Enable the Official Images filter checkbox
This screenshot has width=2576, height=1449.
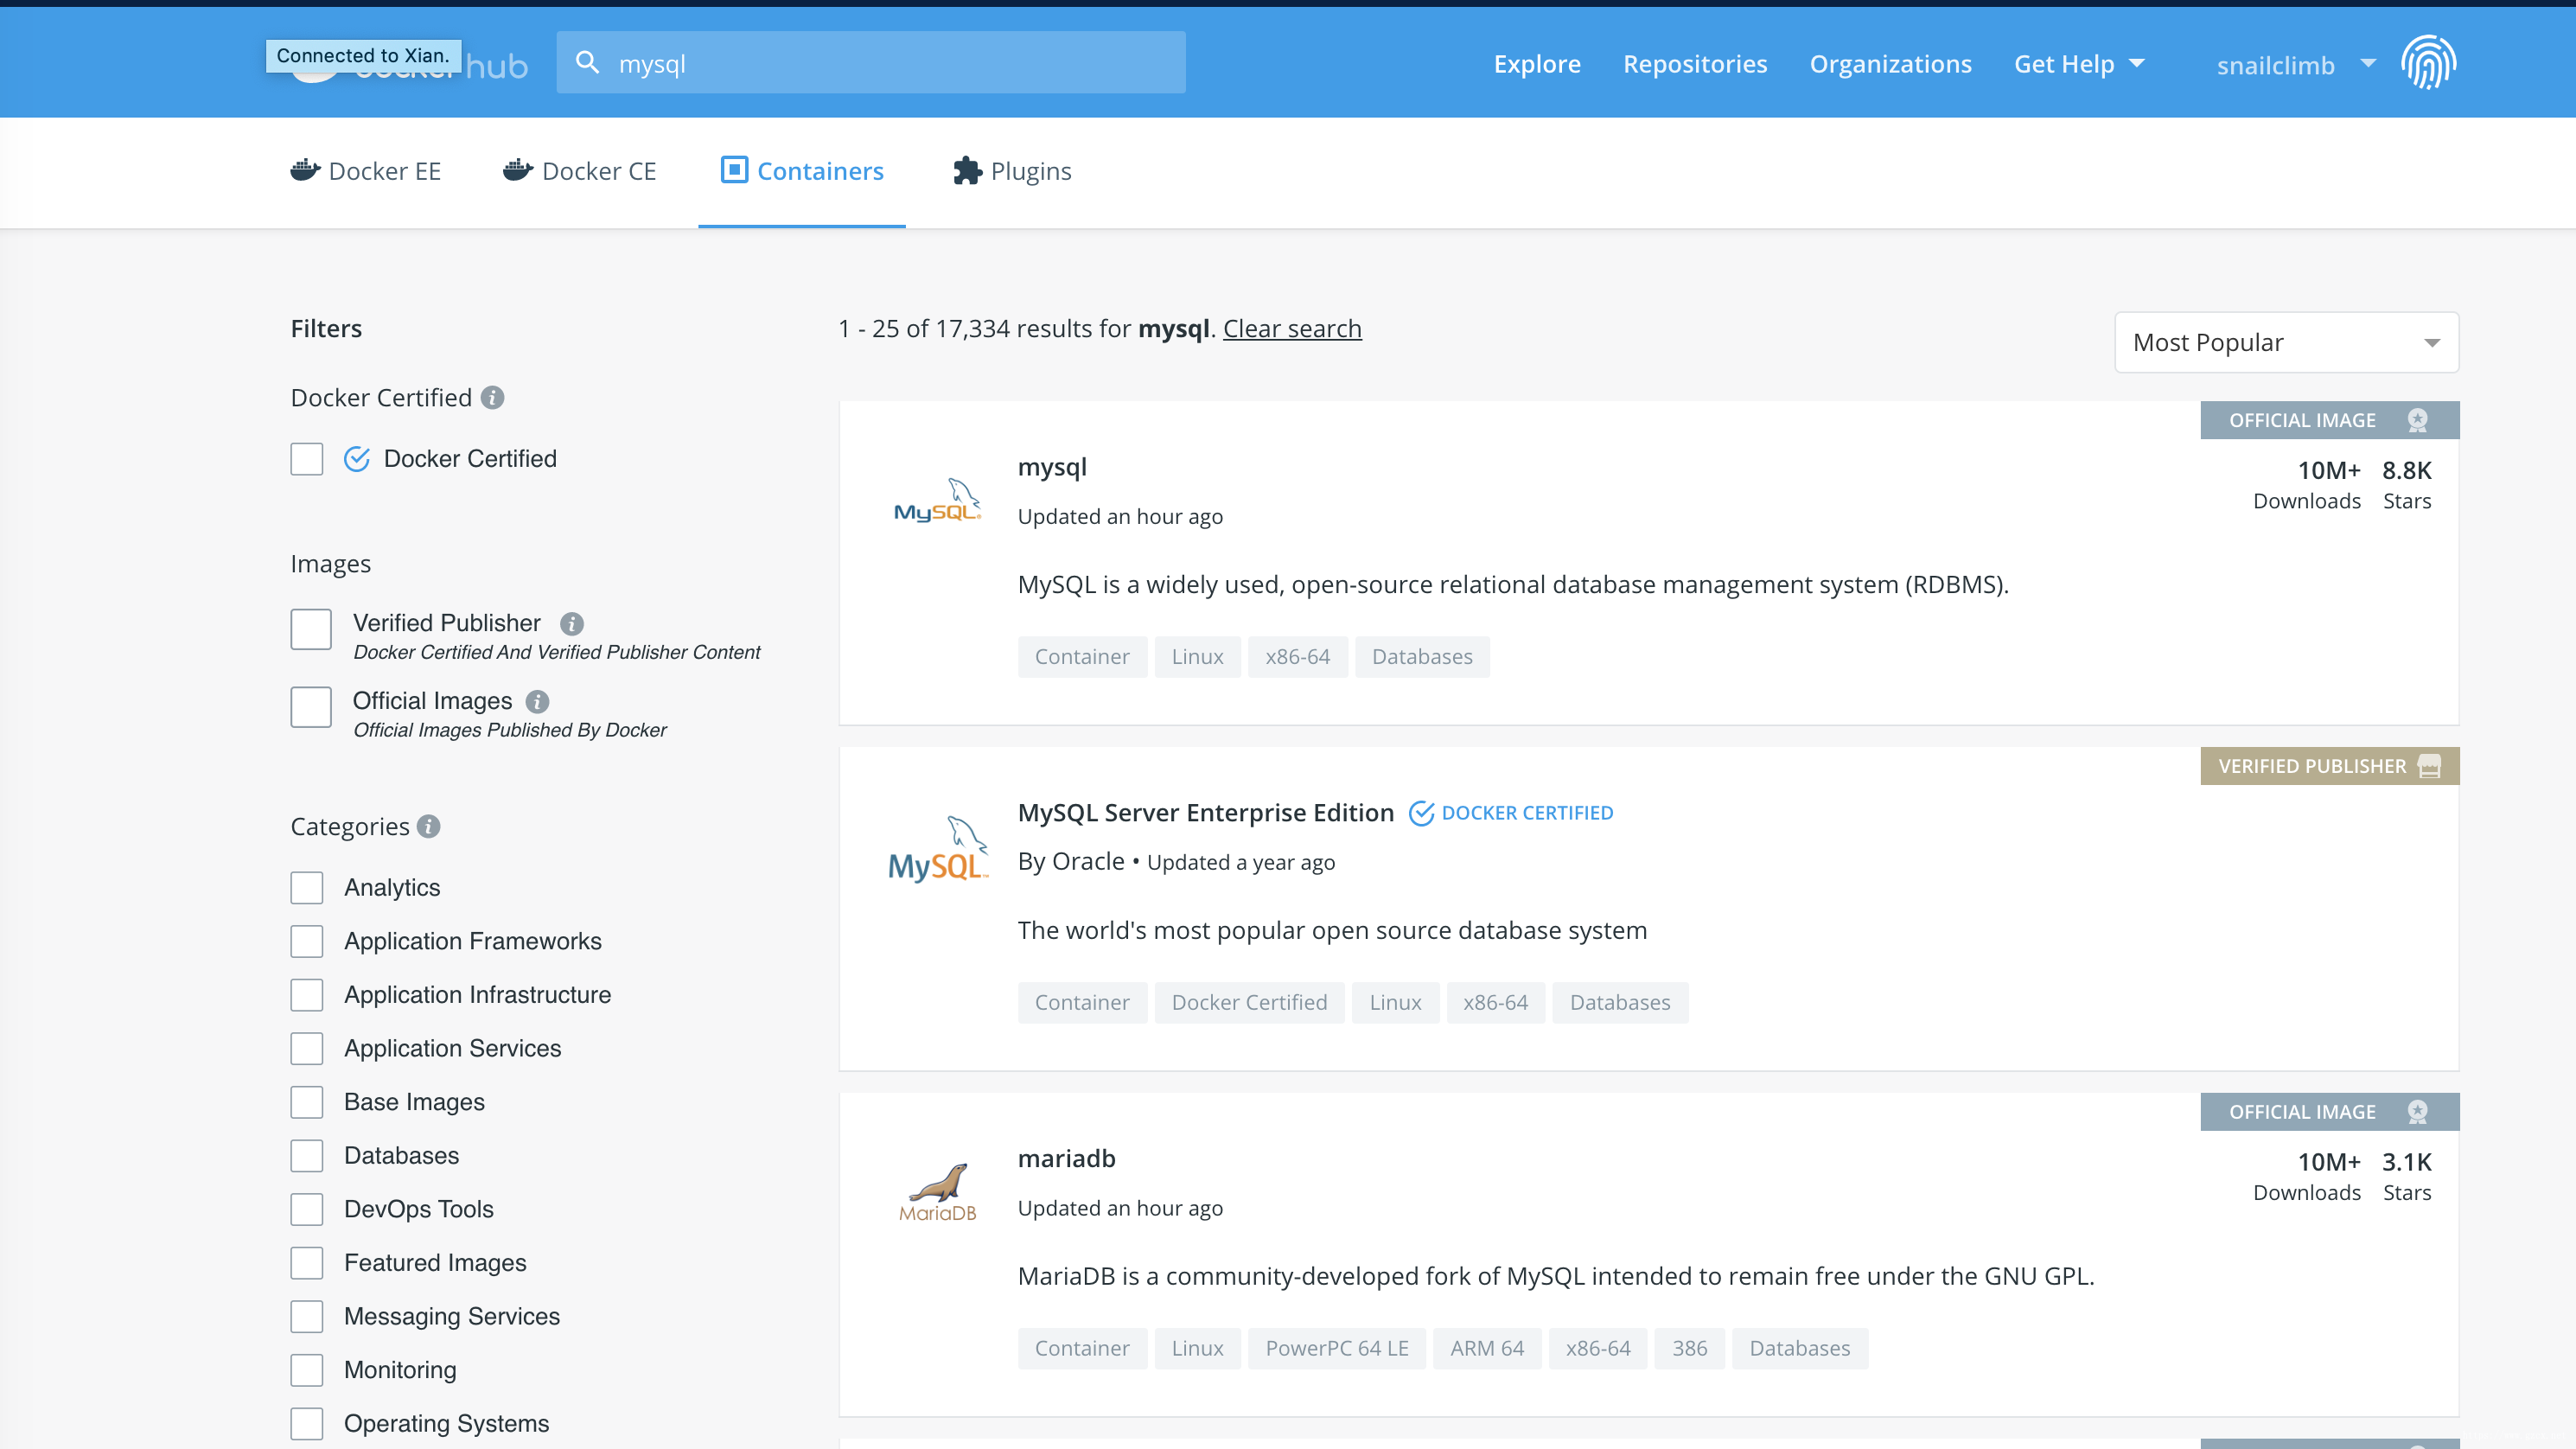pos(309,708)
